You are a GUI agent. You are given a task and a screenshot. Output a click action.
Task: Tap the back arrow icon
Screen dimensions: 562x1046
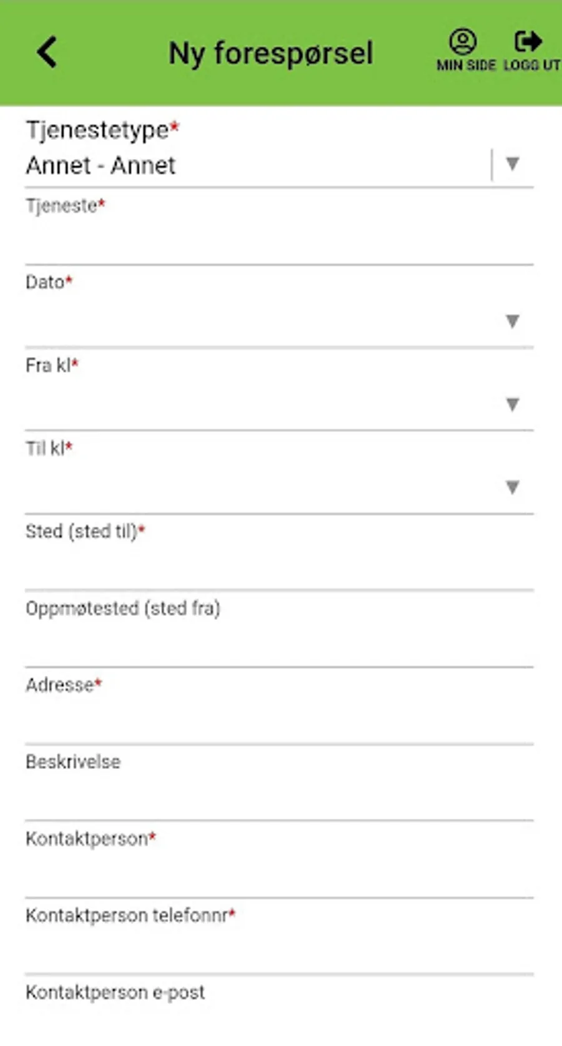(47, 52)
